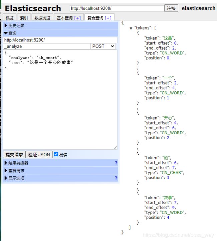Open help for 结果转换器
Image resolution: width=217 pixels, height=241 pixels.
(x=116, y=163)
